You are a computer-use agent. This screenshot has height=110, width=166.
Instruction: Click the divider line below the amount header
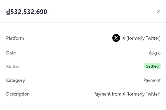pos(83,22)
